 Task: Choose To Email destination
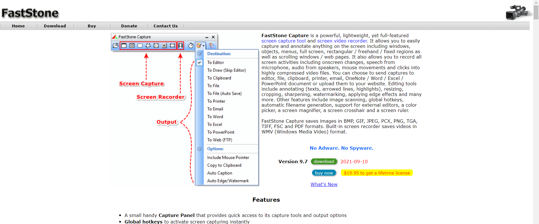[x=215, y=109]
